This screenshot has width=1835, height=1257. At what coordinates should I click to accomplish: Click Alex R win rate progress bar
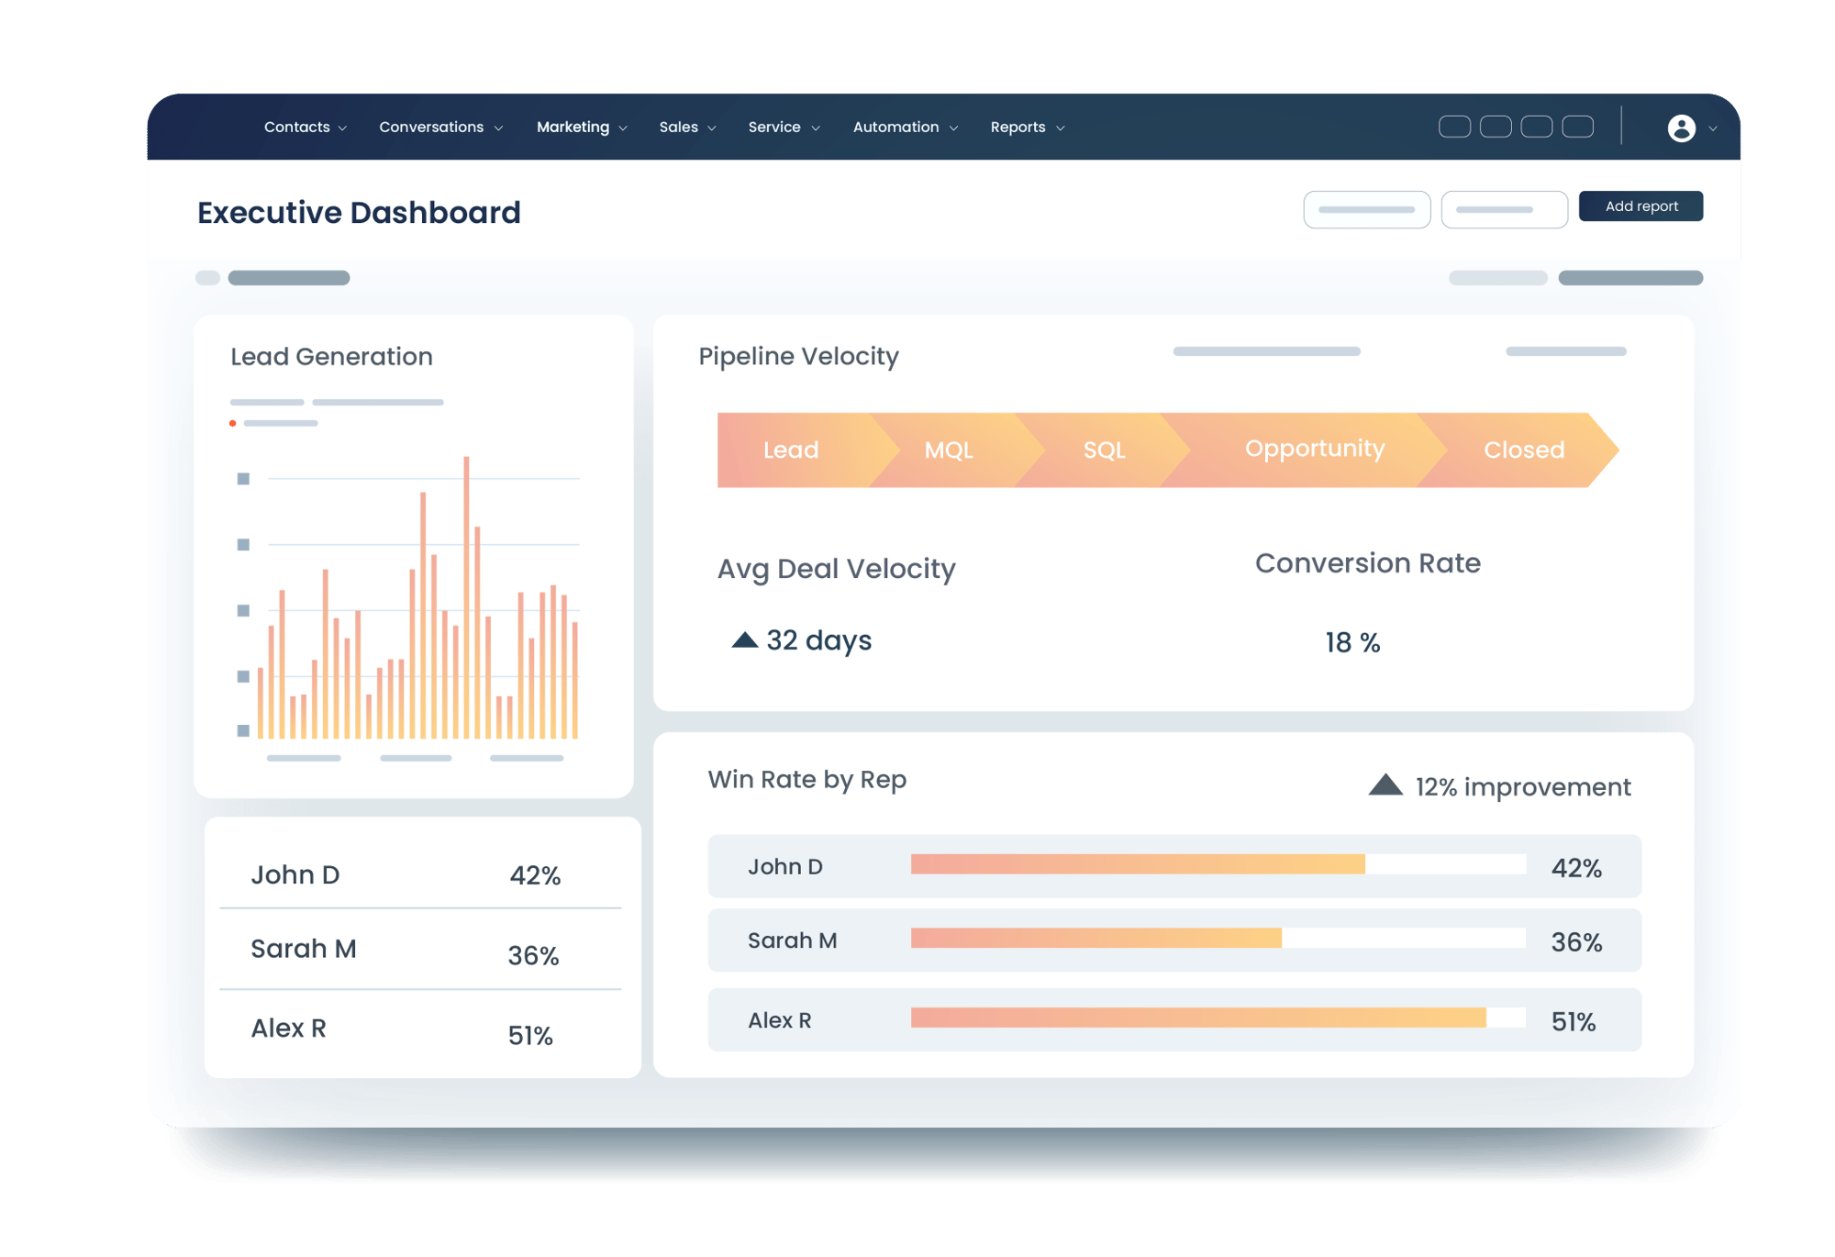pos(1218,1018)
